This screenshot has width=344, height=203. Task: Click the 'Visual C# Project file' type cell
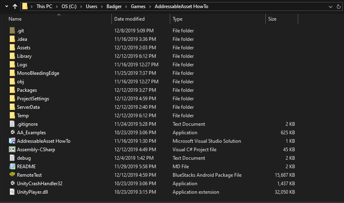(x=194, y=150)
